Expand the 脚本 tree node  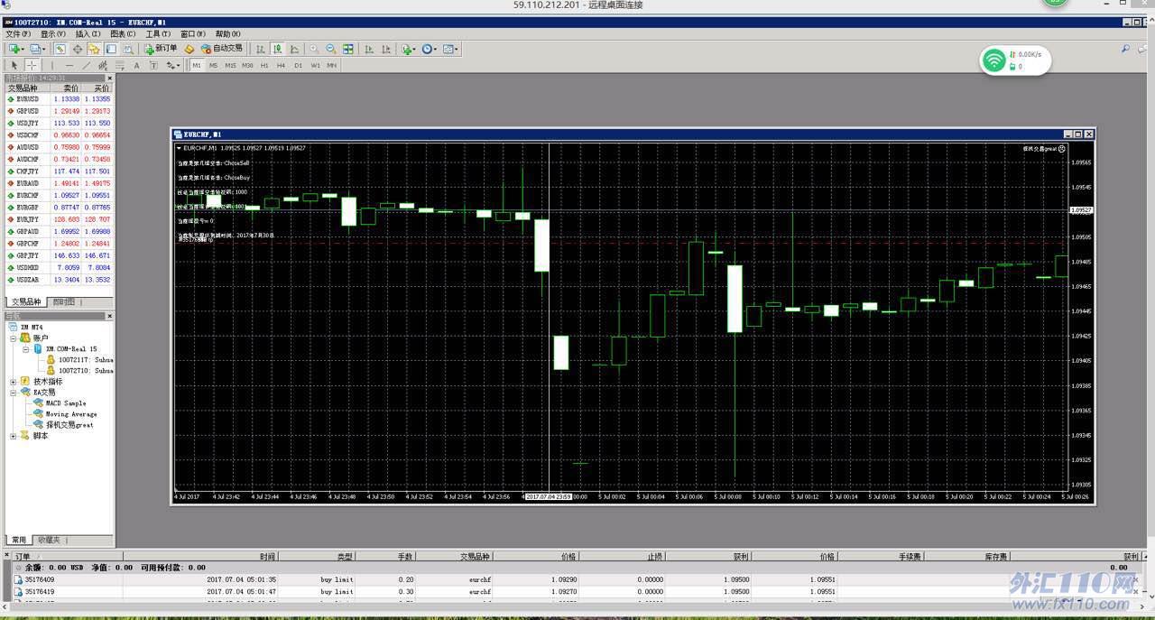coord(13,436)
